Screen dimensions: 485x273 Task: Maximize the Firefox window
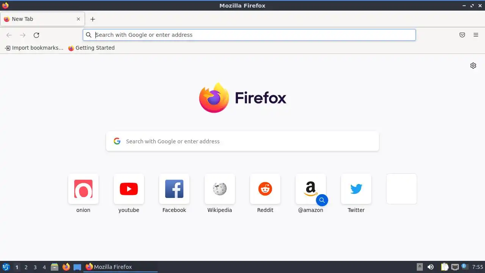(472, 6)
